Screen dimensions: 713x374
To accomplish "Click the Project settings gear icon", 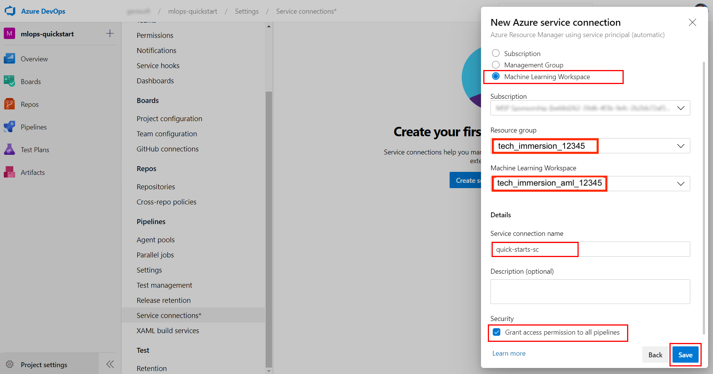I will (x=10, y=364).
